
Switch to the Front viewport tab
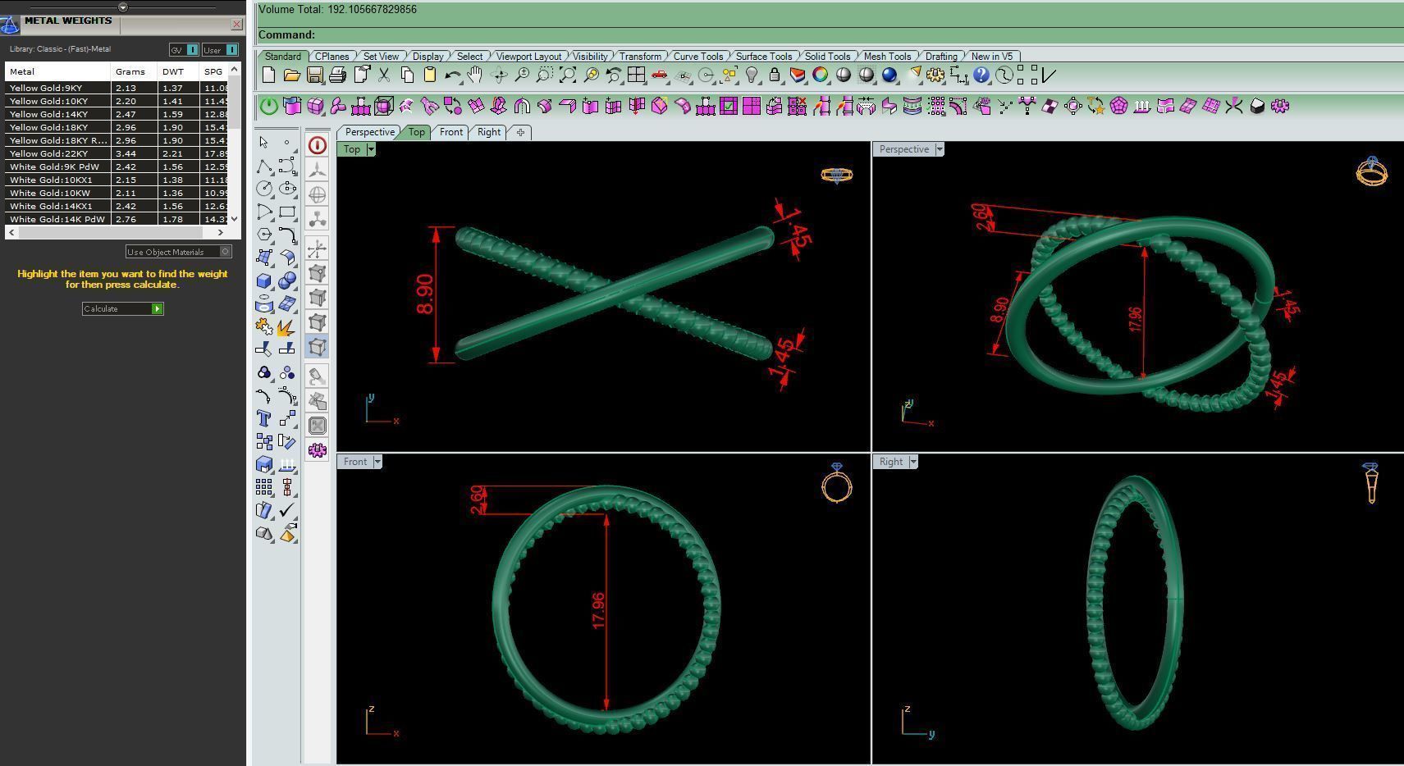(x=451, y=132)
